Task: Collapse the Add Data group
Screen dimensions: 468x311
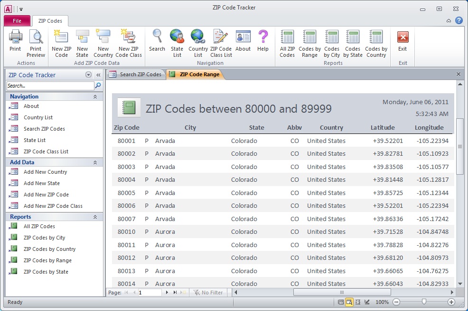Action: [x=95, y=162]
